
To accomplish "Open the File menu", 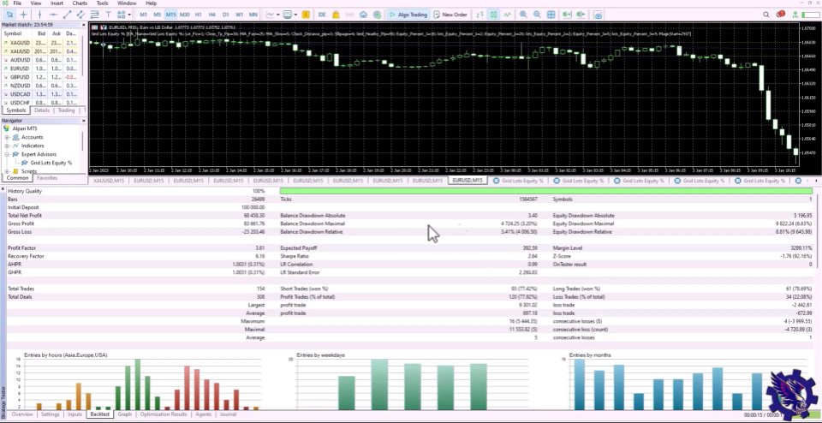I will (17, 3).
